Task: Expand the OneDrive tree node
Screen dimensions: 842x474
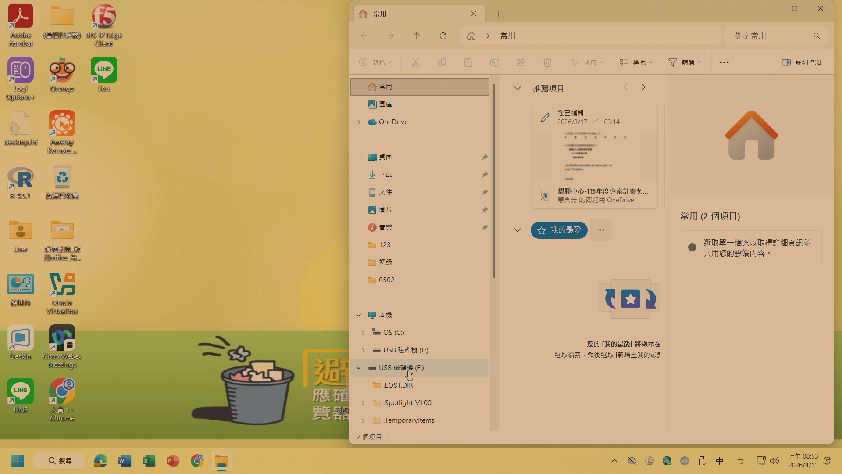Action: coord(359,122)
